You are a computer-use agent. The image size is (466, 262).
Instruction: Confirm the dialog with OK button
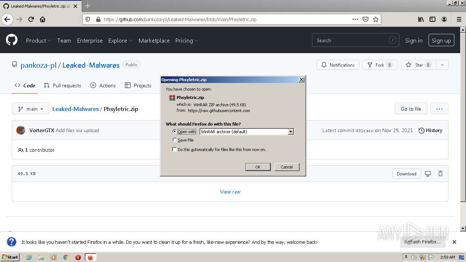pos(258,167)
